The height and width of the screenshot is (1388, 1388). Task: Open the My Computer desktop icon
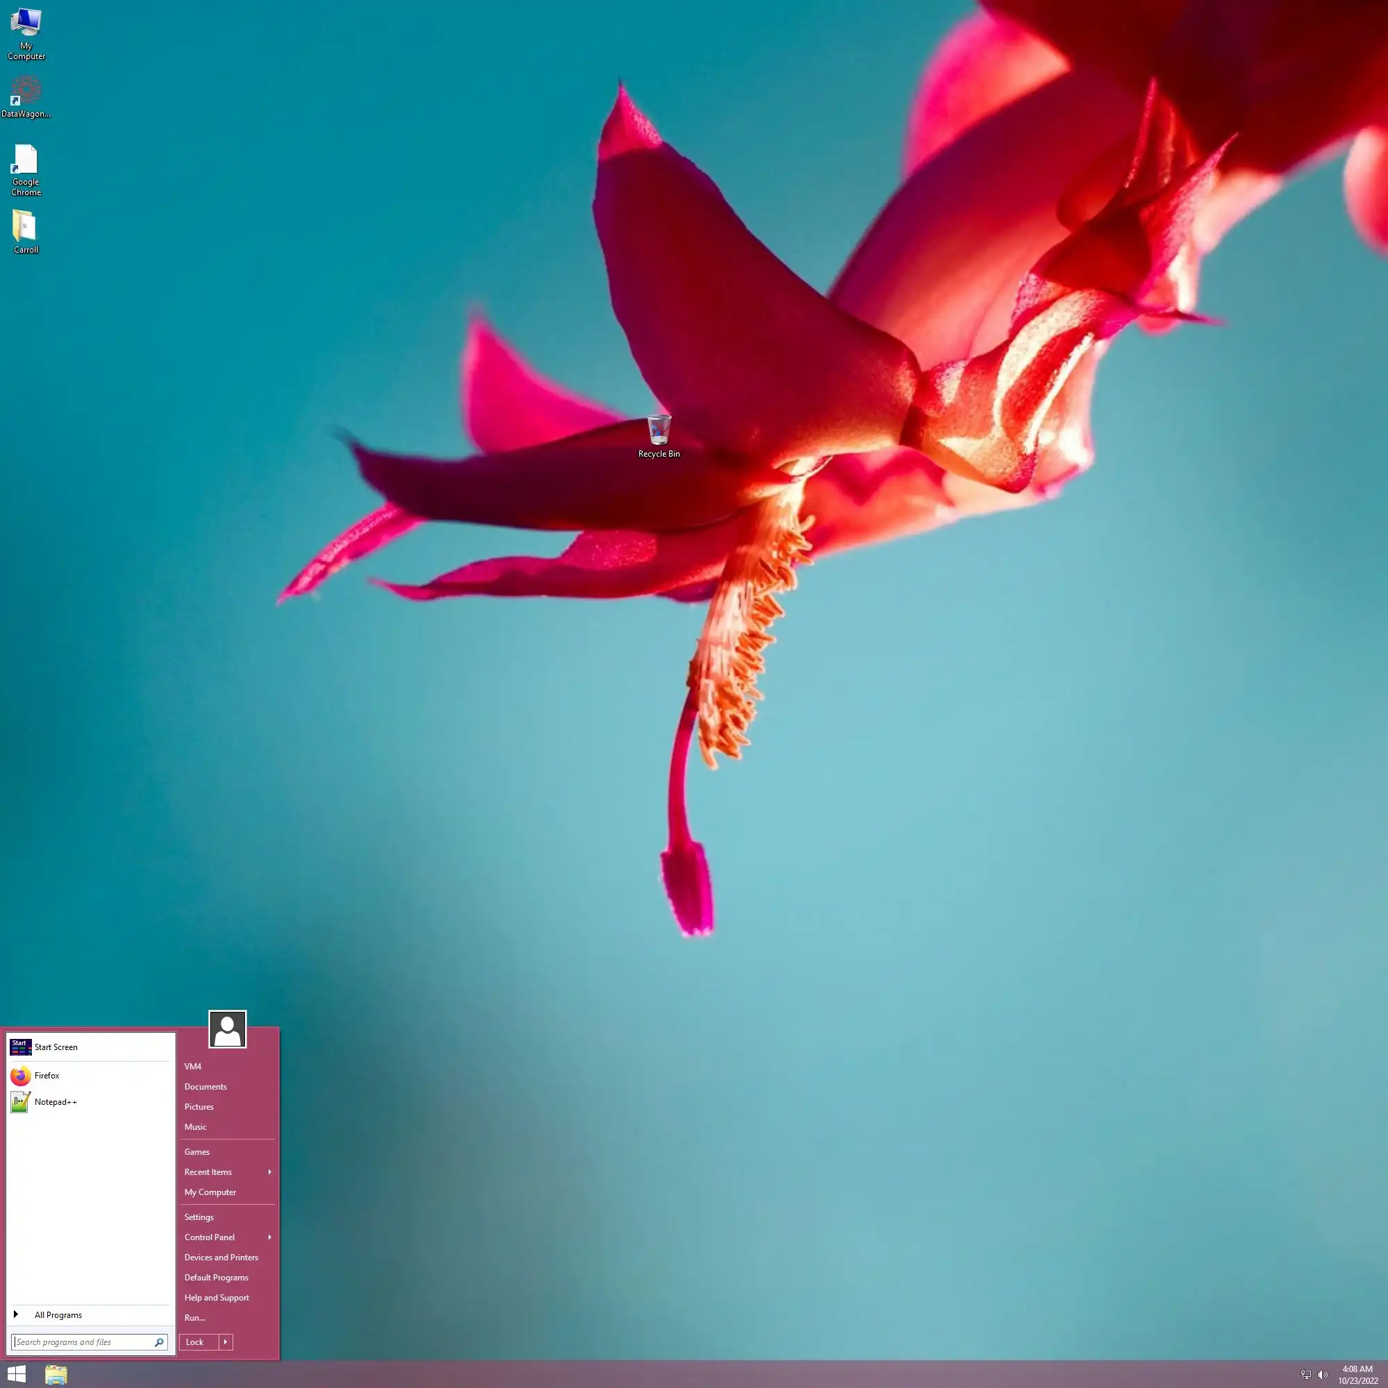coord(26,24)
